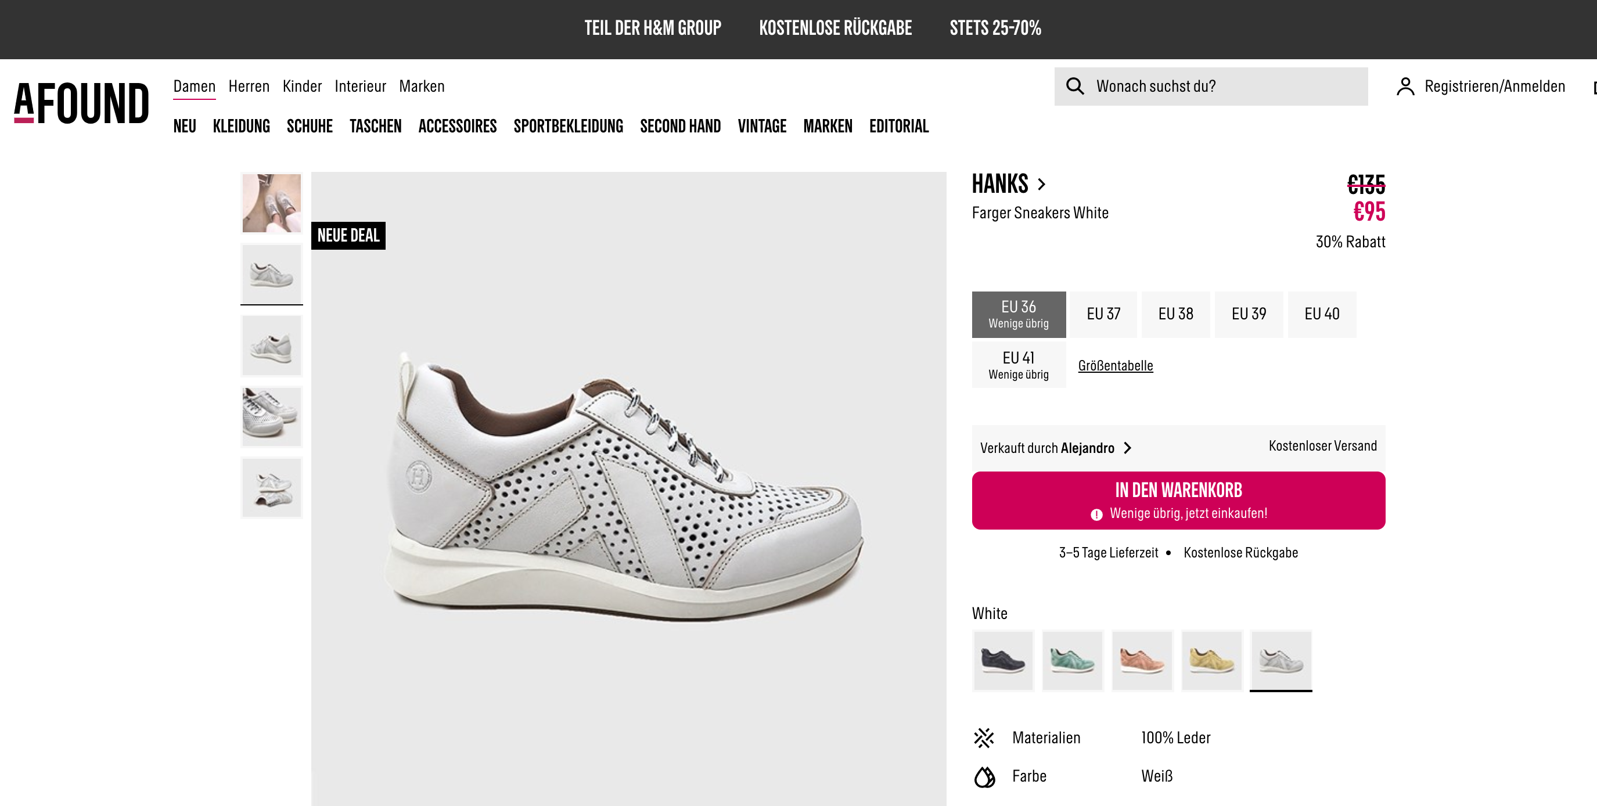This screenshot has width=1597, height=806.
Task: Expand the HANKS brand chevron
Action: 1041,184
